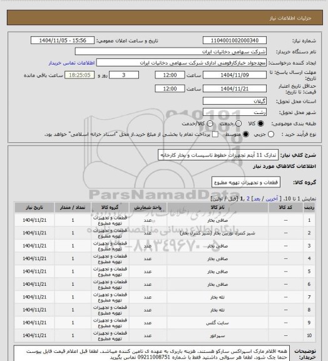Select item name تله بخار in row 7
The height and width of the screenshot is (361, 328).
coord(217,297)
